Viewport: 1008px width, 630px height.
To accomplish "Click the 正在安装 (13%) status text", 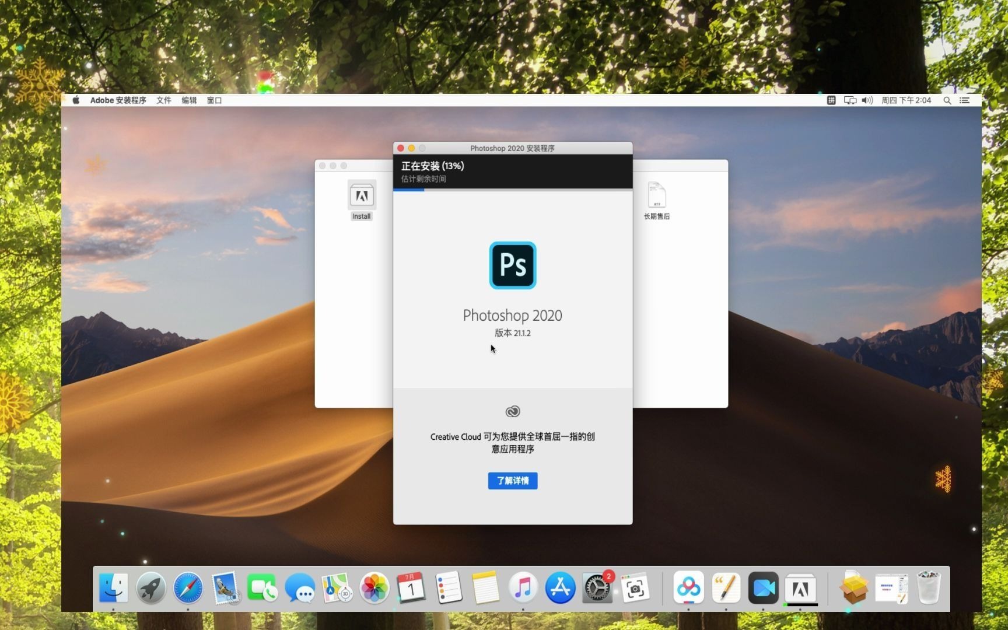I will click(x=432, y=166).
